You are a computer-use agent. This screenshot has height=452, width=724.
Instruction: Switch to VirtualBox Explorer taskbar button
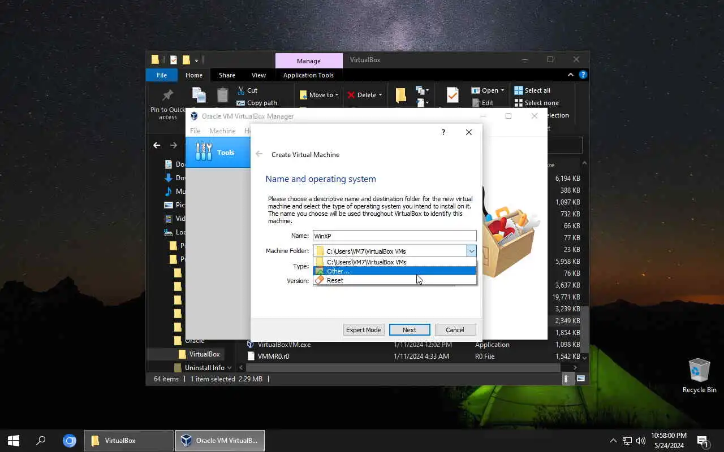pos(129,441)
